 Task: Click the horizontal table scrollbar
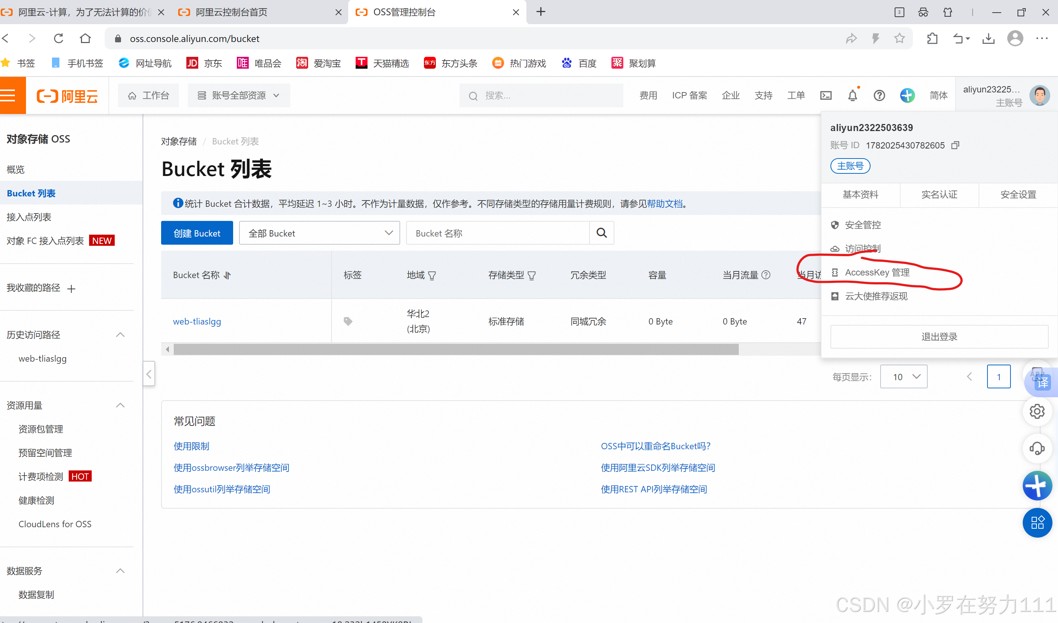pos(455,349)
